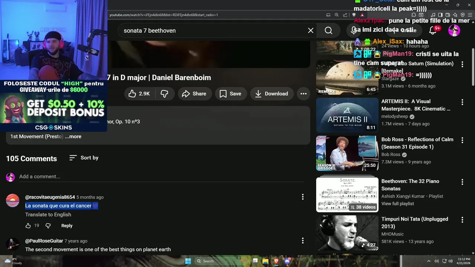Click View full playlist link
The height and width of the screenshot is (267, 475).
[x=397, y=204]
